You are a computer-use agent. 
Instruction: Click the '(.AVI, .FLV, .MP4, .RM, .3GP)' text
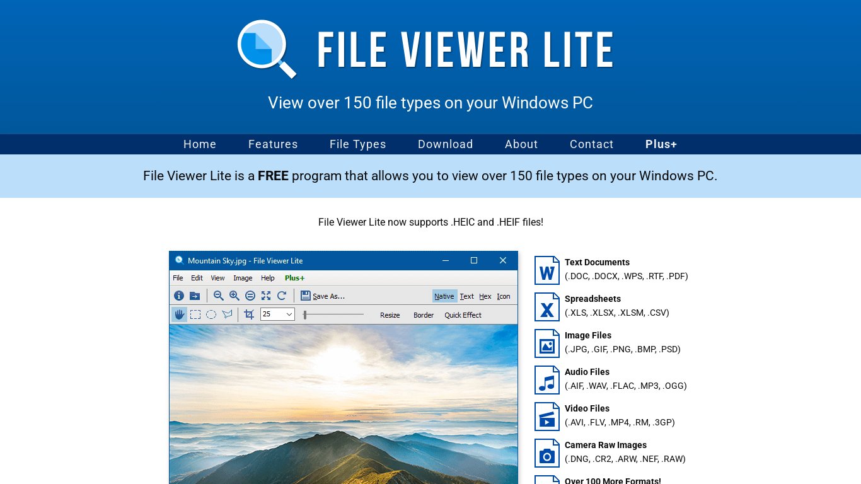[x=620, y=422]
